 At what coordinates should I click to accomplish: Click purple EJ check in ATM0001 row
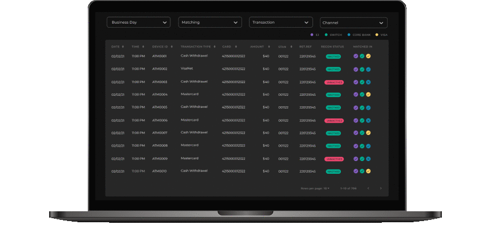coord(356,57)
